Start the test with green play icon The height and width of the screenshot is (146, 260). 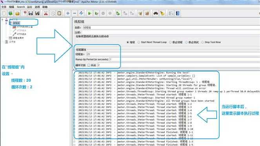(x=90, y=13)
